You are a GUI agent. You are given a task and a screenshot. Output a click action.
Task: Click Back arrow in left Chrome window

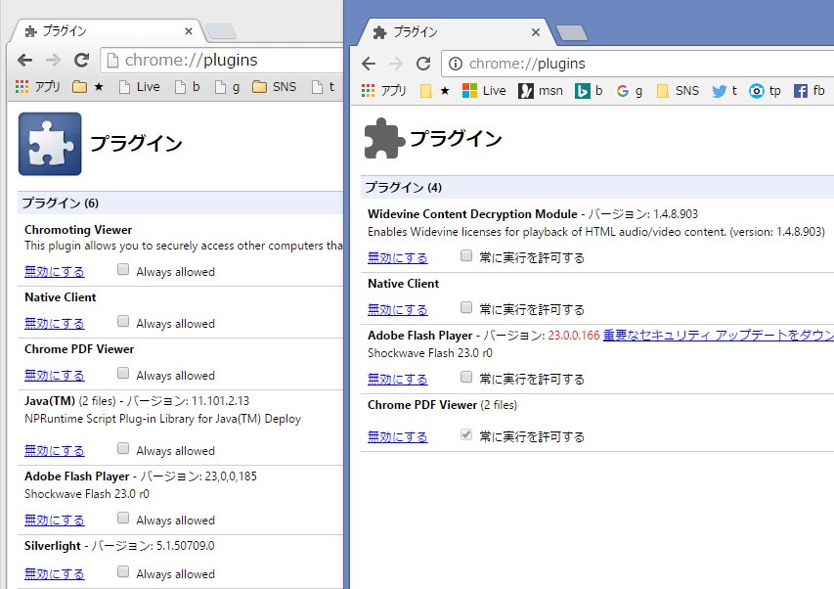(25, 60)
